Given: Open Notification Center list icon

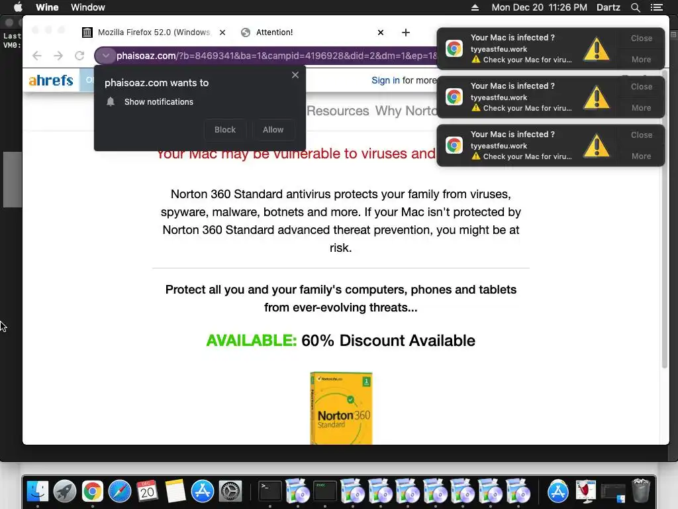Looking at the screenshot, I should coord(656,7).
